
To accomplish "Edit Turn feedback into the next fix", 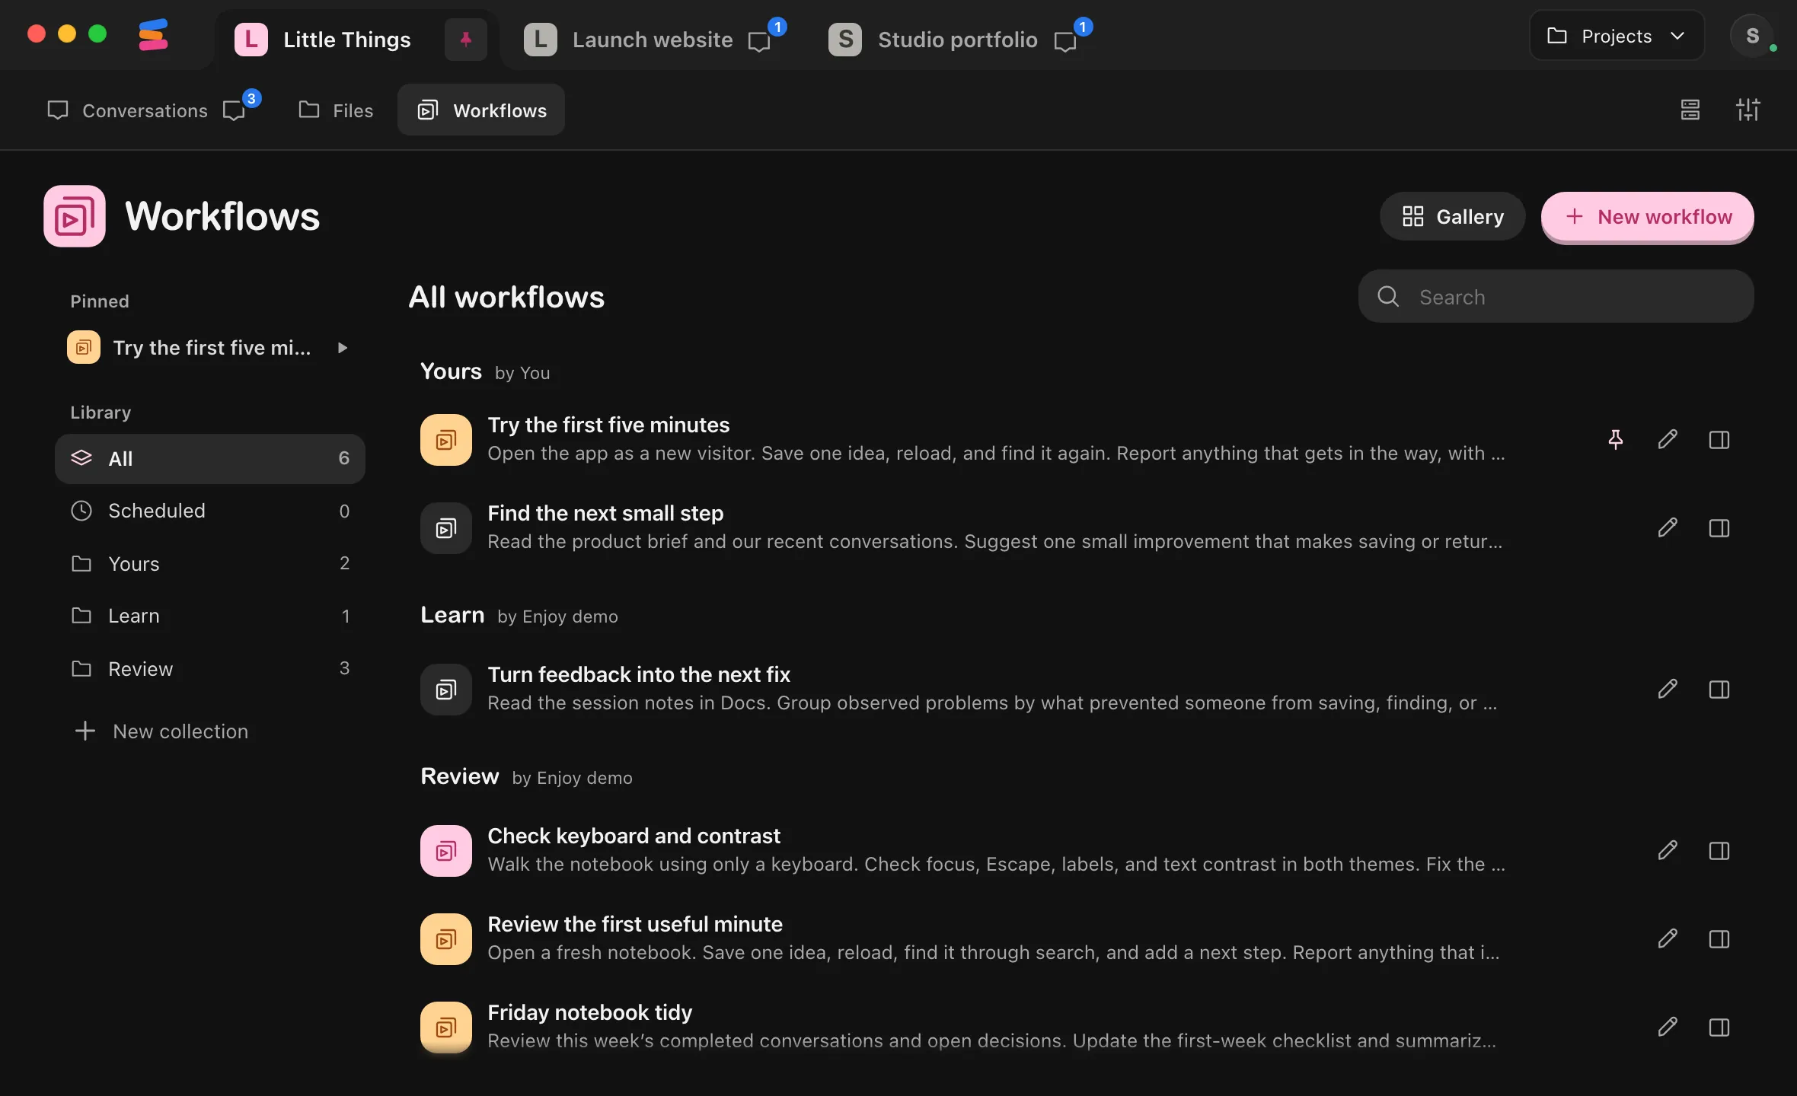I will coord(1667,689).
